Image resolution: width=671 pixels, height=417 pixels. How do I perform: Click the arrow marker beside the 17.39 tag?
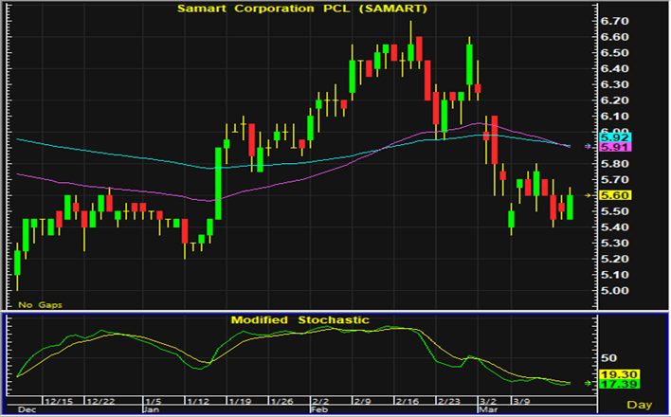[590, 382]
